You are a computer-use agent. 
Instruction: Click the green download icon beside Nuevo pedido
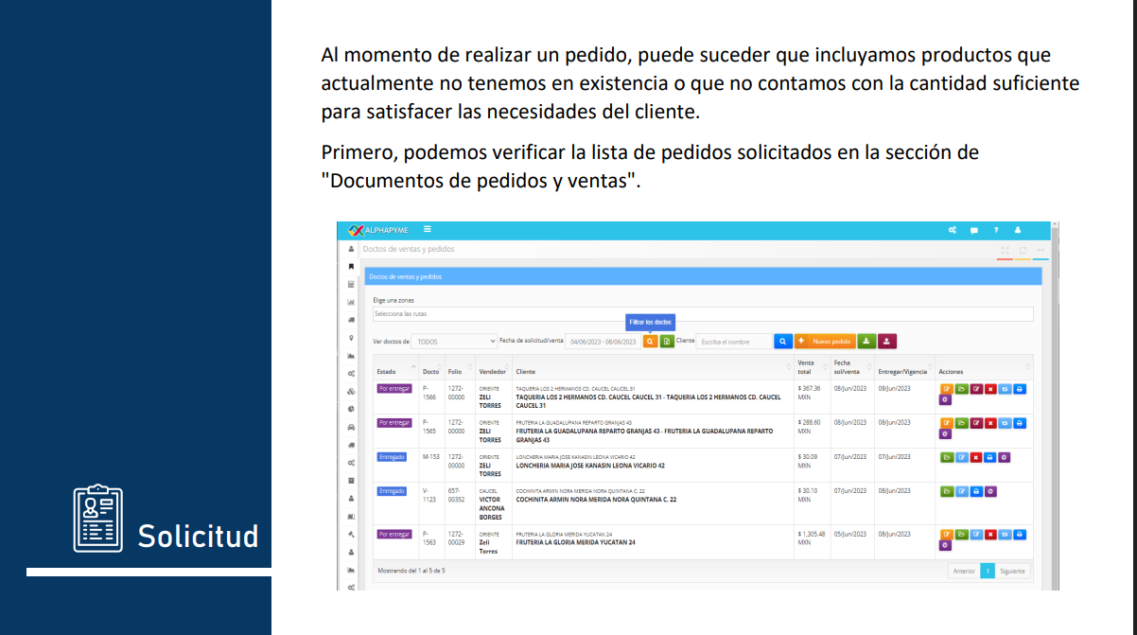(867, 342)
